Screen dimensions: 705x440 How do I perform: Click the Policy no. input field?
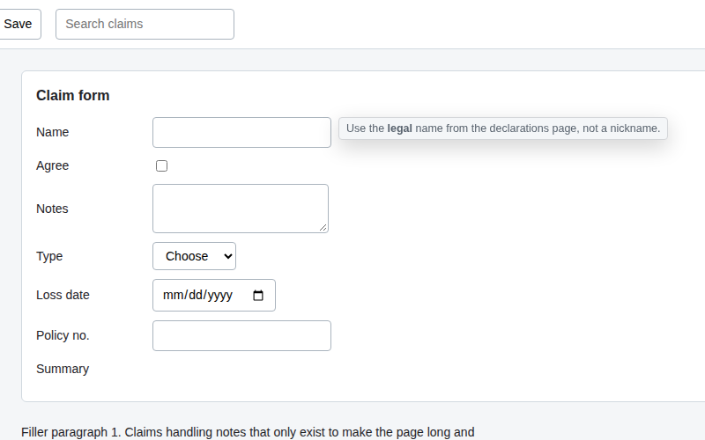pyautogui.click(x=241, y=336)
